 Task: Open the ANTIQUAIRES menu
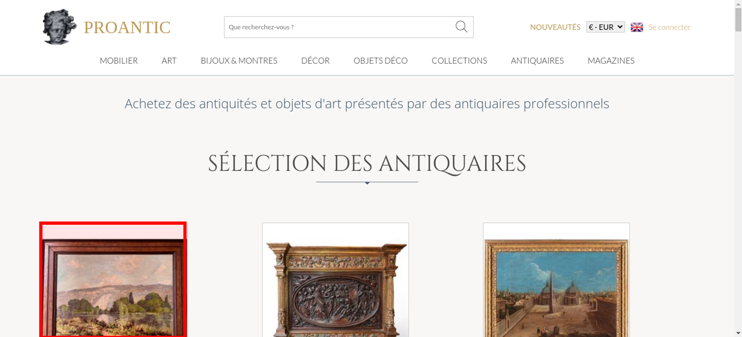coord(537,60)
